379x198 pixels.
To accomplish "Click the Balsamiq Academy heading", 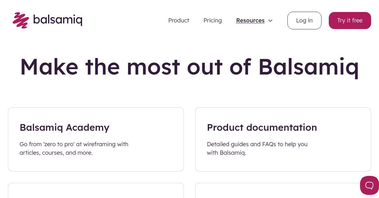I will tap(64, 128).
